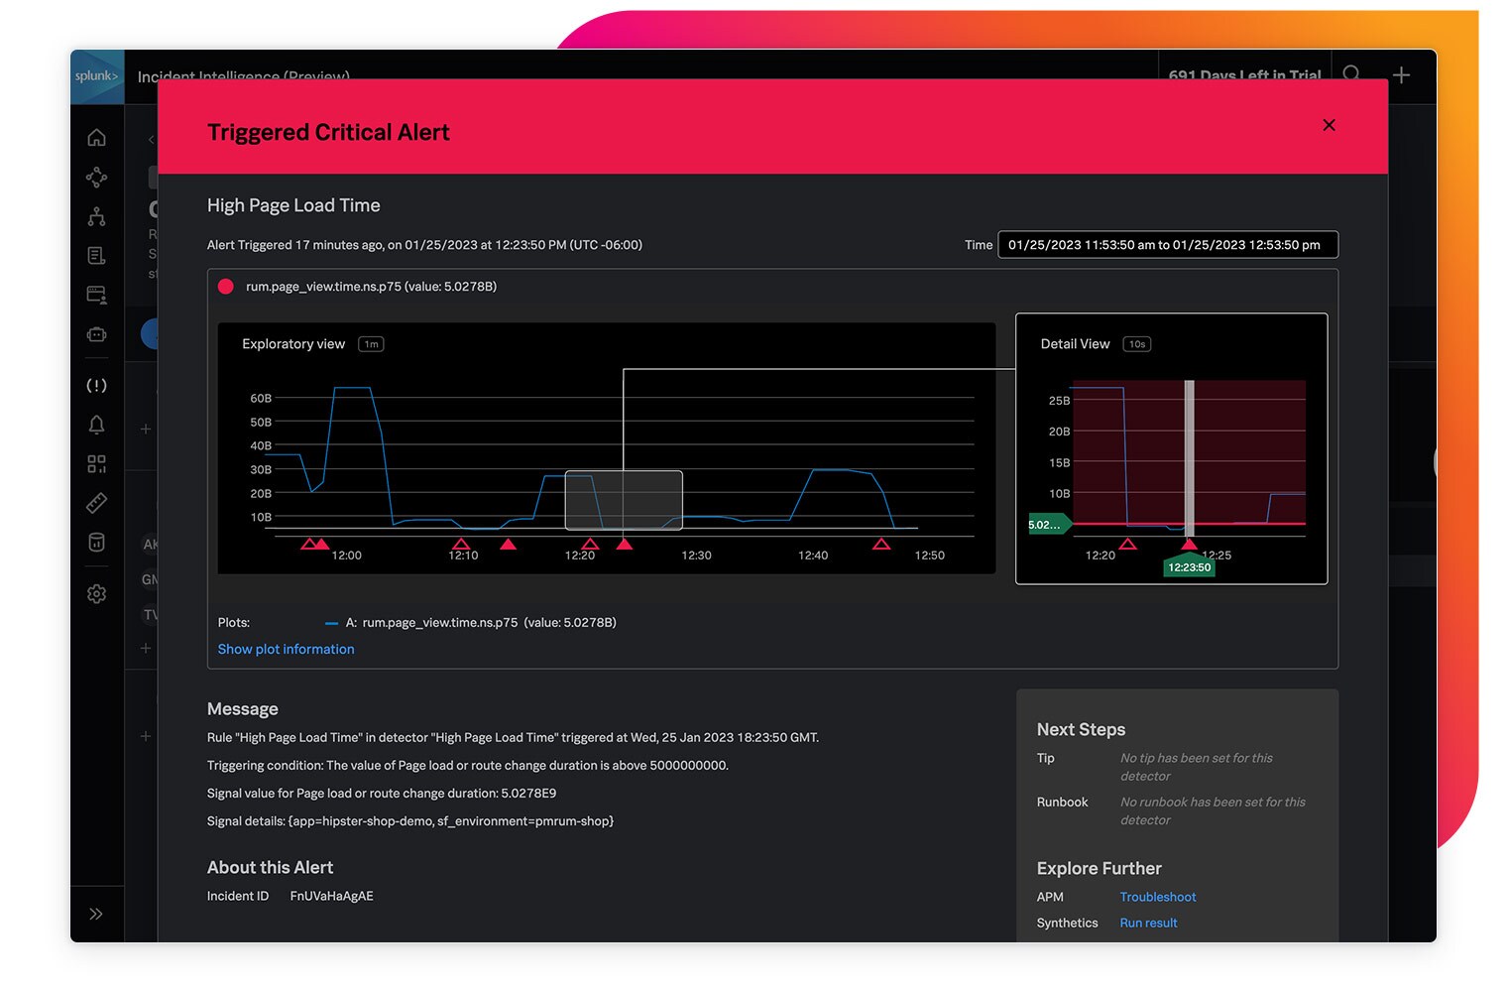This screenshot has width=1507, height=992.
Task: Open Settings from the gear sidebar icon
Action: (96, 594)
